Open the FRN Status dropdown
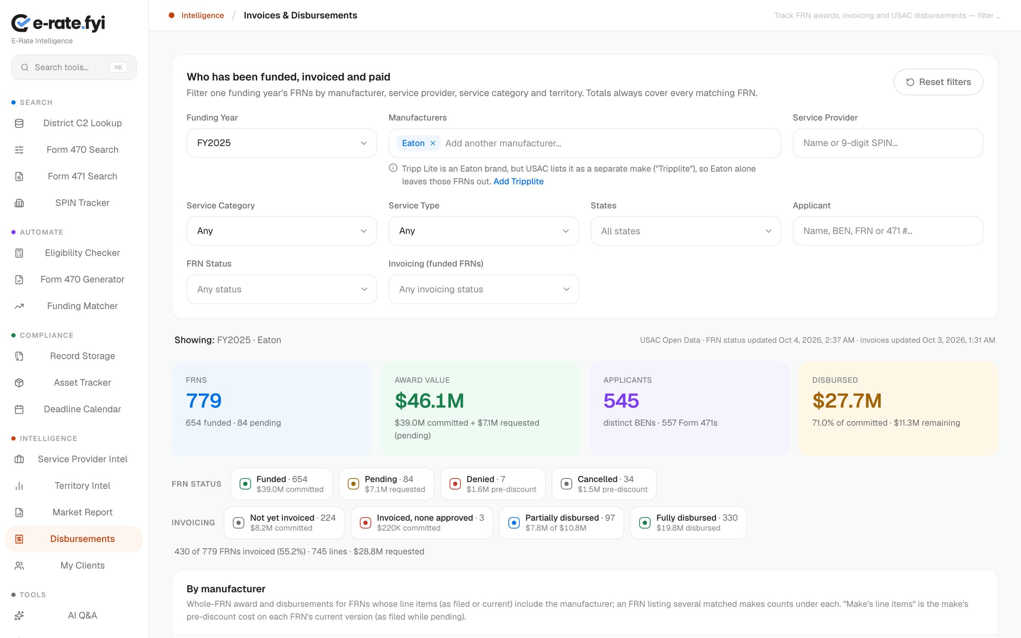 click(282, 289)
